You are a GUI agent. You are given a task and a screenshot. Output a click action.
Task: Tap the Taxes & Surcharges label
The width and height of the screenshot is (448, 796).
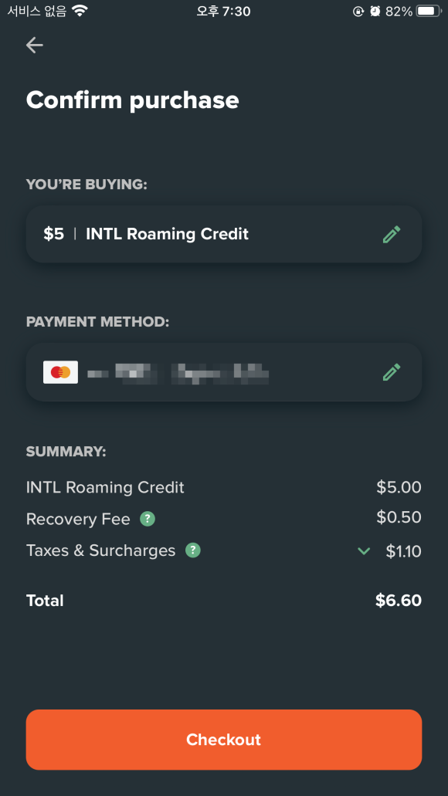(100, 550)
